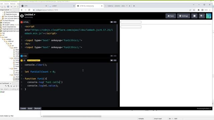Expand HTML editor dropdown arrow
Image resolution: width=214 pixels, height=120 pixels.
pyautogui.click(x=115, y=22)
